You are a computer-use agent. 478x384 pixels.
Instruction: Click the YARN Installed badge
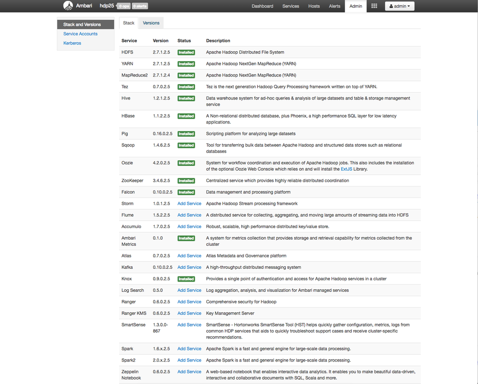pos(186,64)
